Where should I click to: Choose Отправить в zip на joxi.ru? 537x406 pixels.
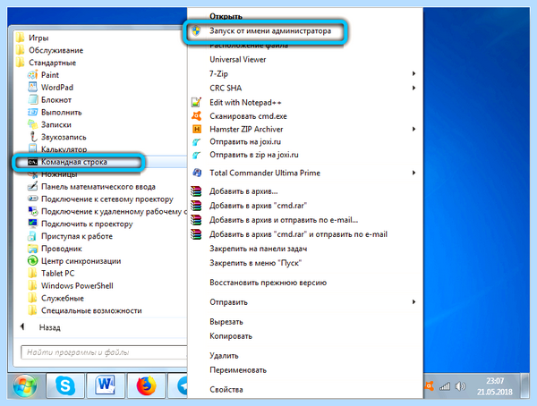coord(254,155)
